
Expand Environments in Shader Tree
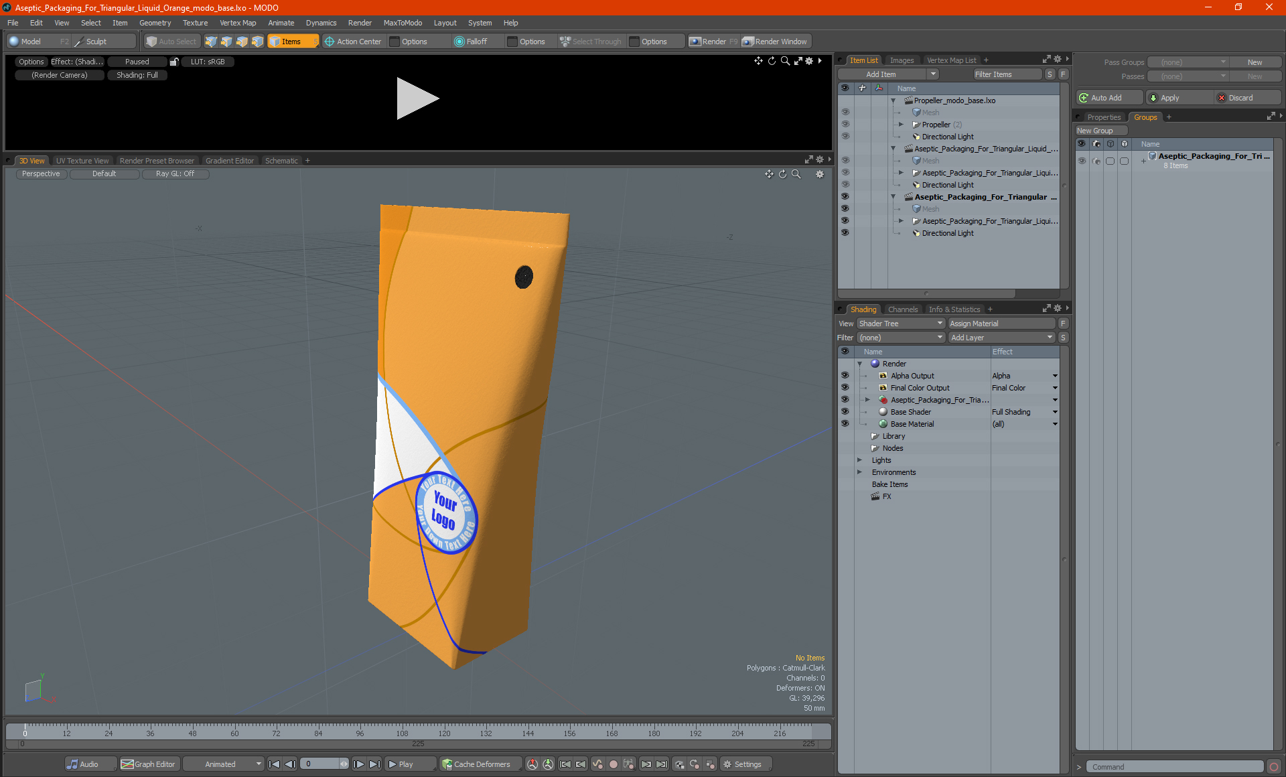(860, 472)
